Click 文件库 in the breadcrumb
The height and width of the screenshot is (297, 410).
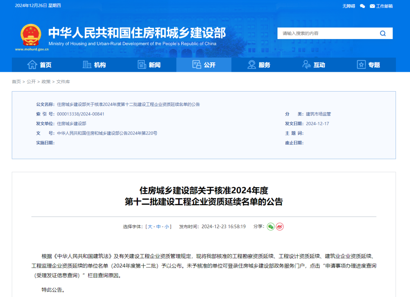(63, 82)
